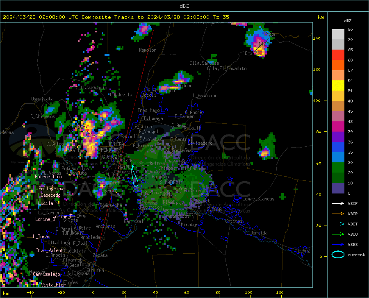Click the isolated storm cell east of Divisadero
The image size is (369, 298).
click(267, 147)
